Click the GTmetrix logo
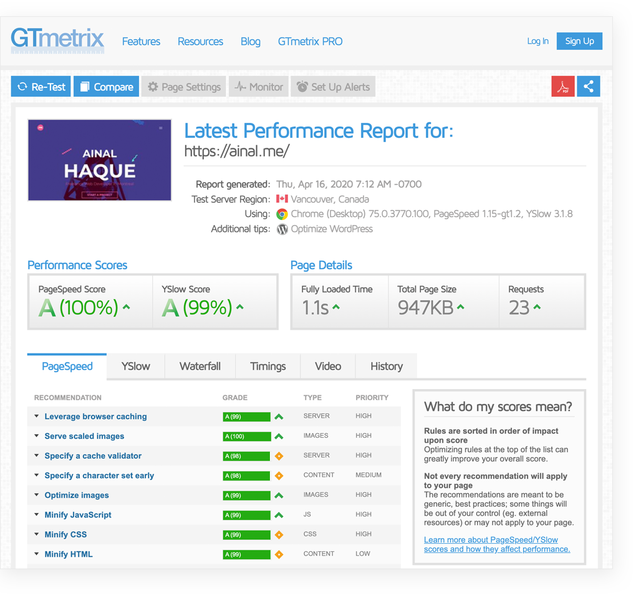This screenshot has height=596, width=636. point(57,39)
